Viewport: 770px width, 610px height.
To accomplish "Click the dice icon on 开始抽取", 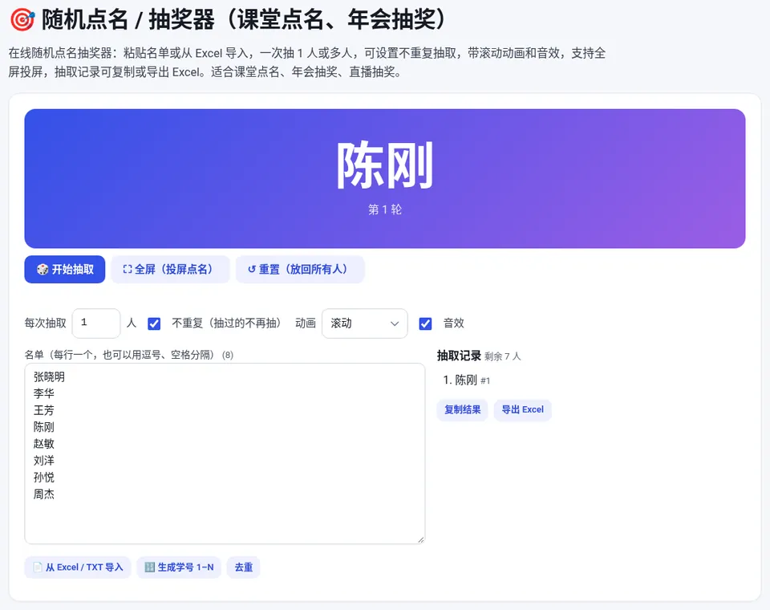I will [43, 270].
